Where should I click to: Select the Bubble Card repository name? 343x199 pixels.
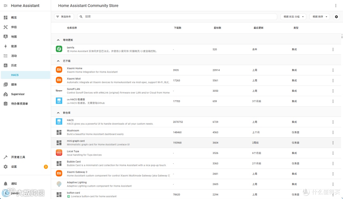(74, 162)
